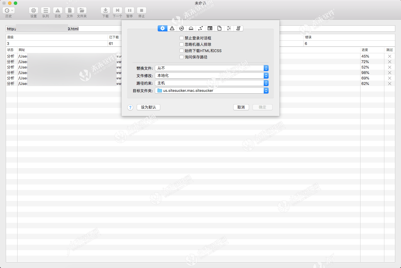Check 忽略机器人排除 option
401x268 pixels.
[182, 44]
